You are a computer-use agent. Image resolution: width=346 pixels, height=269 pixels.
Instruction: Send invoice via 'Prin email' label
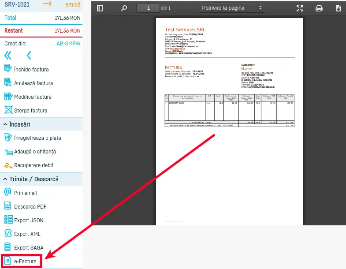click(26, 193)
